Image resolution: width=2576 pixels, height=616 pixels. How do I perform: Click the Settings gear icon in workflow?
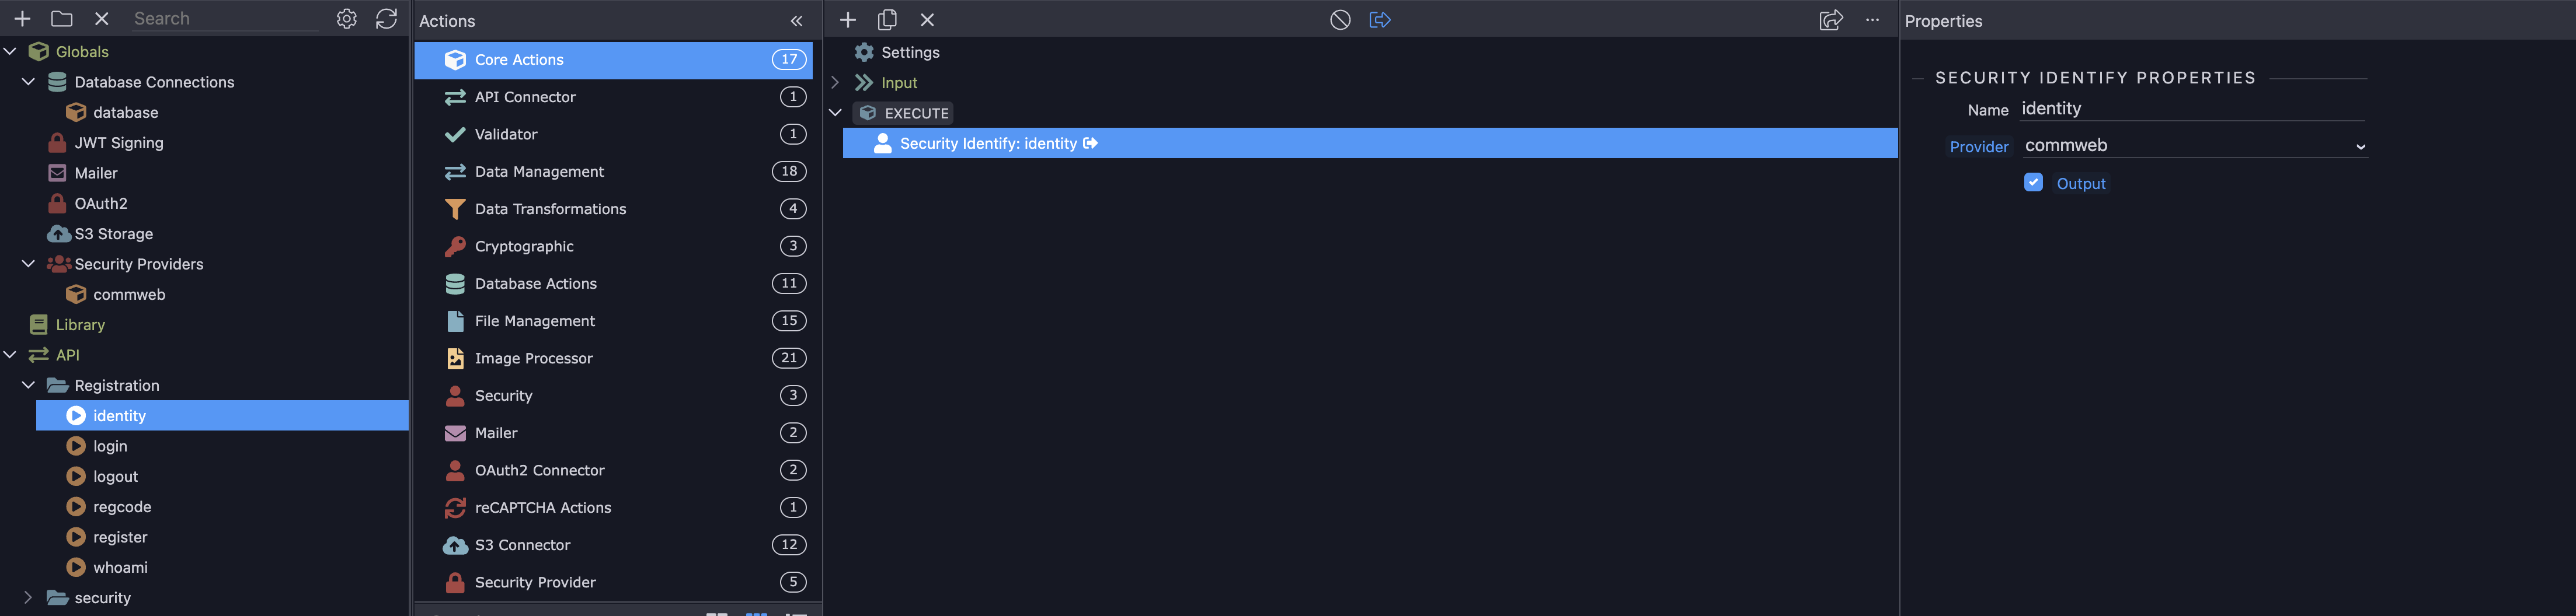pos(864,52)
